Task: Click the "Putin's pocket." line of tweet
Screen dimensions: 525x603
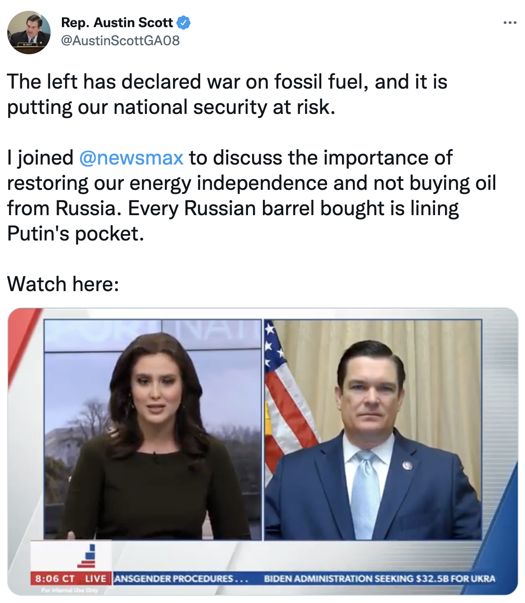Action: point(75,234)
